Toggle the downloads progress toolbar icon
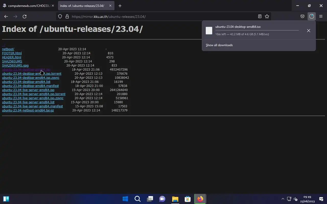This screenshot has width=327, height=204. pyautogui.click(x=312, y=17)
